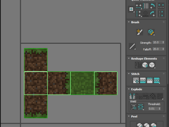Screen dimensions: 169x127
Task: Click the Brush Falloff value field
Action: click(157, 49)
